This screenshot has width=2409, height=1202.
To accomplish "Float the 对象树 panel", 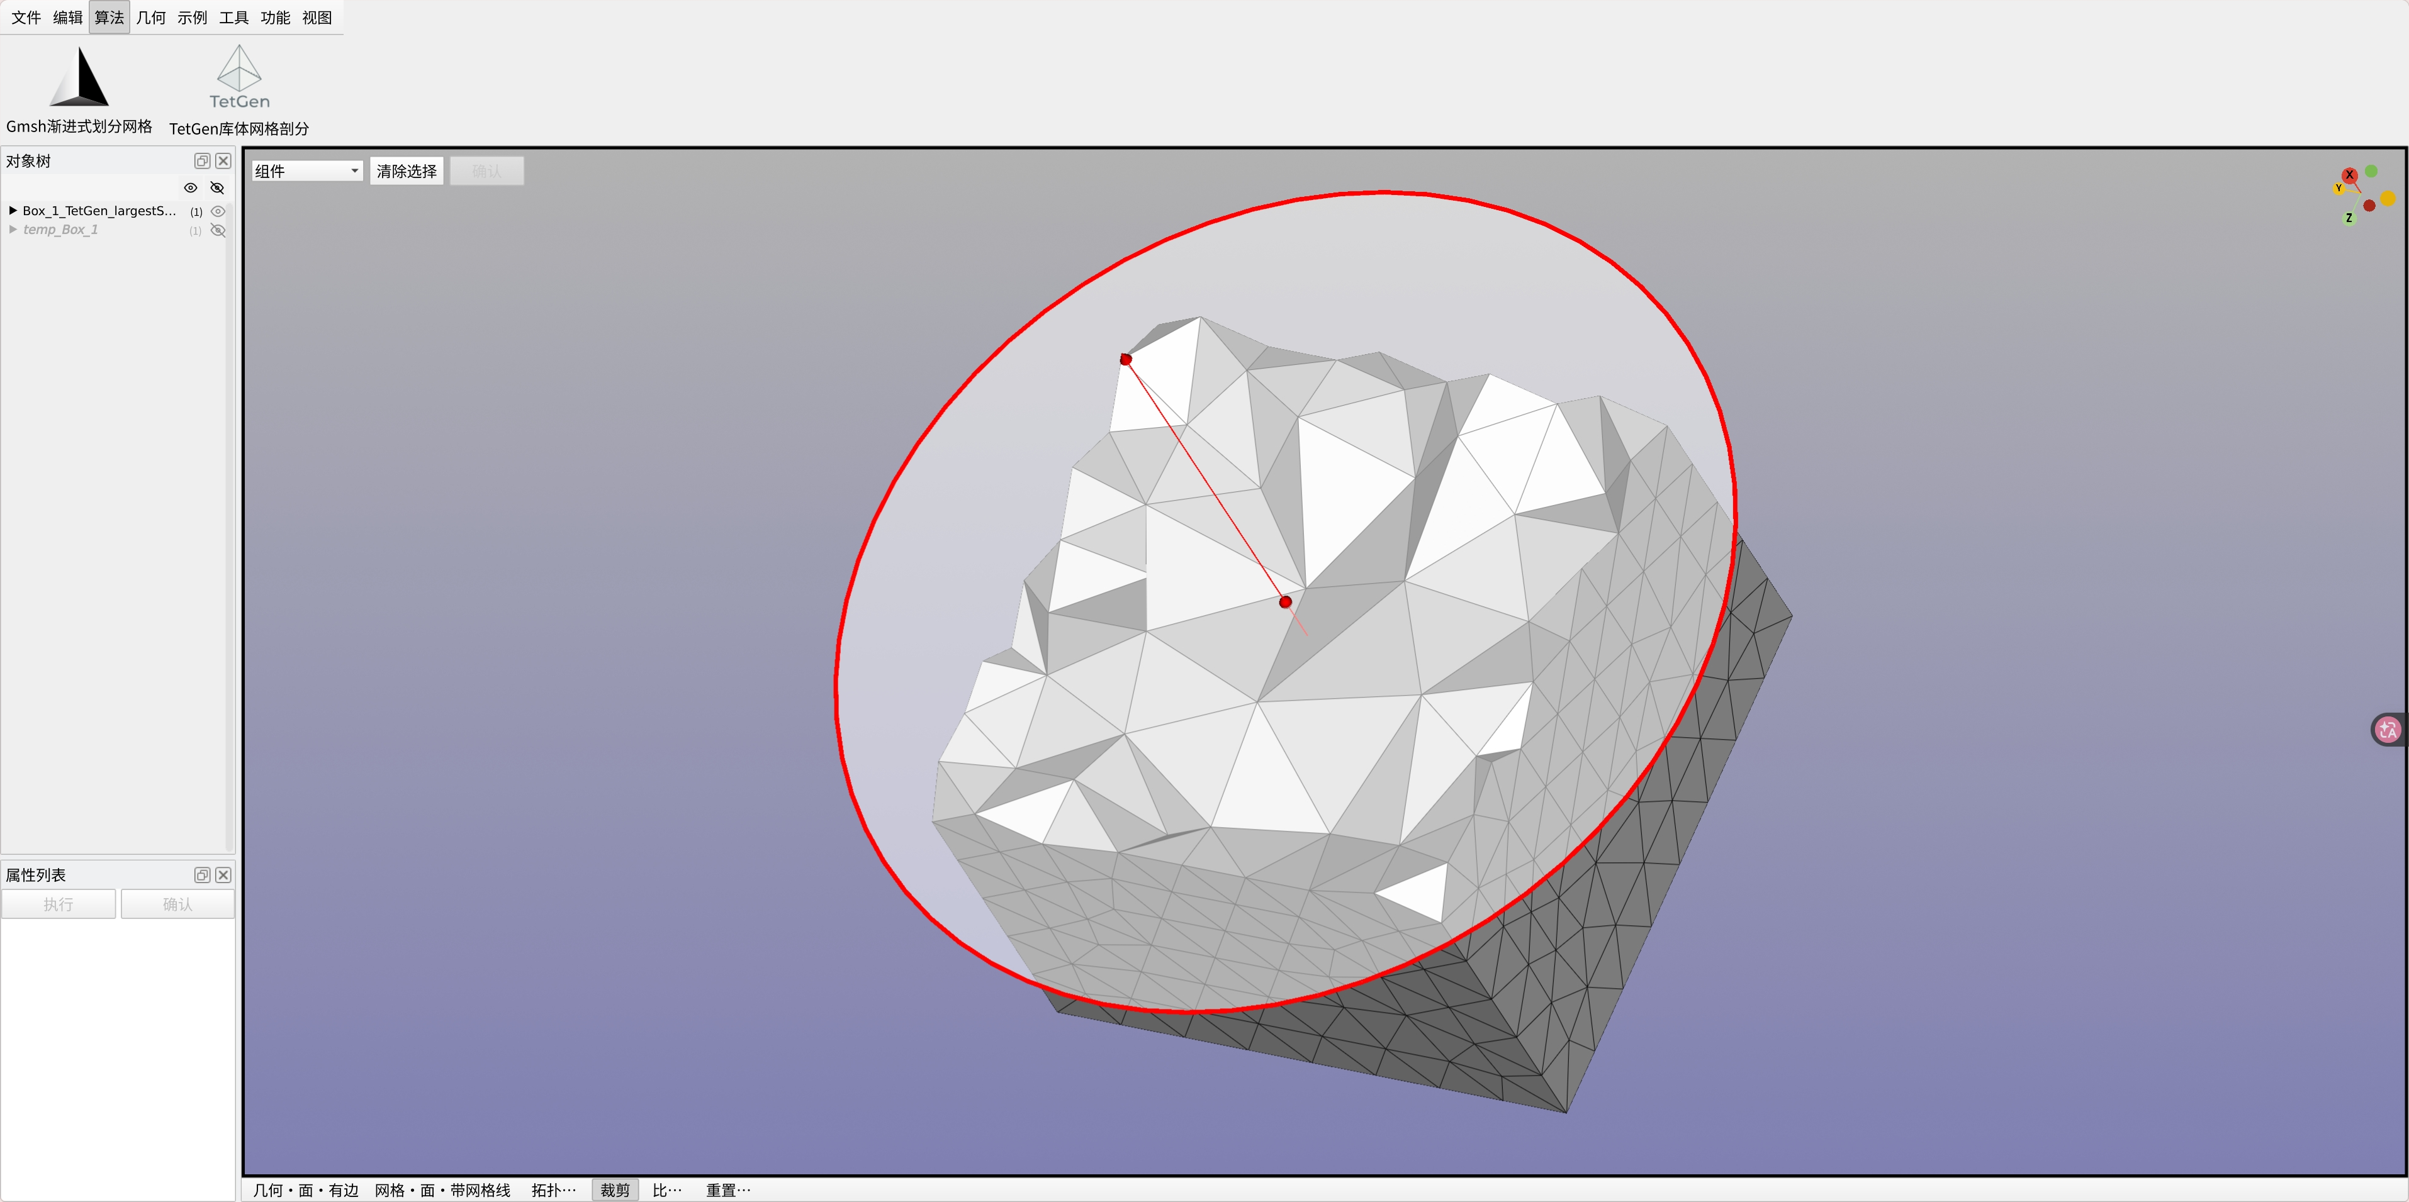I will pos(202,161).
